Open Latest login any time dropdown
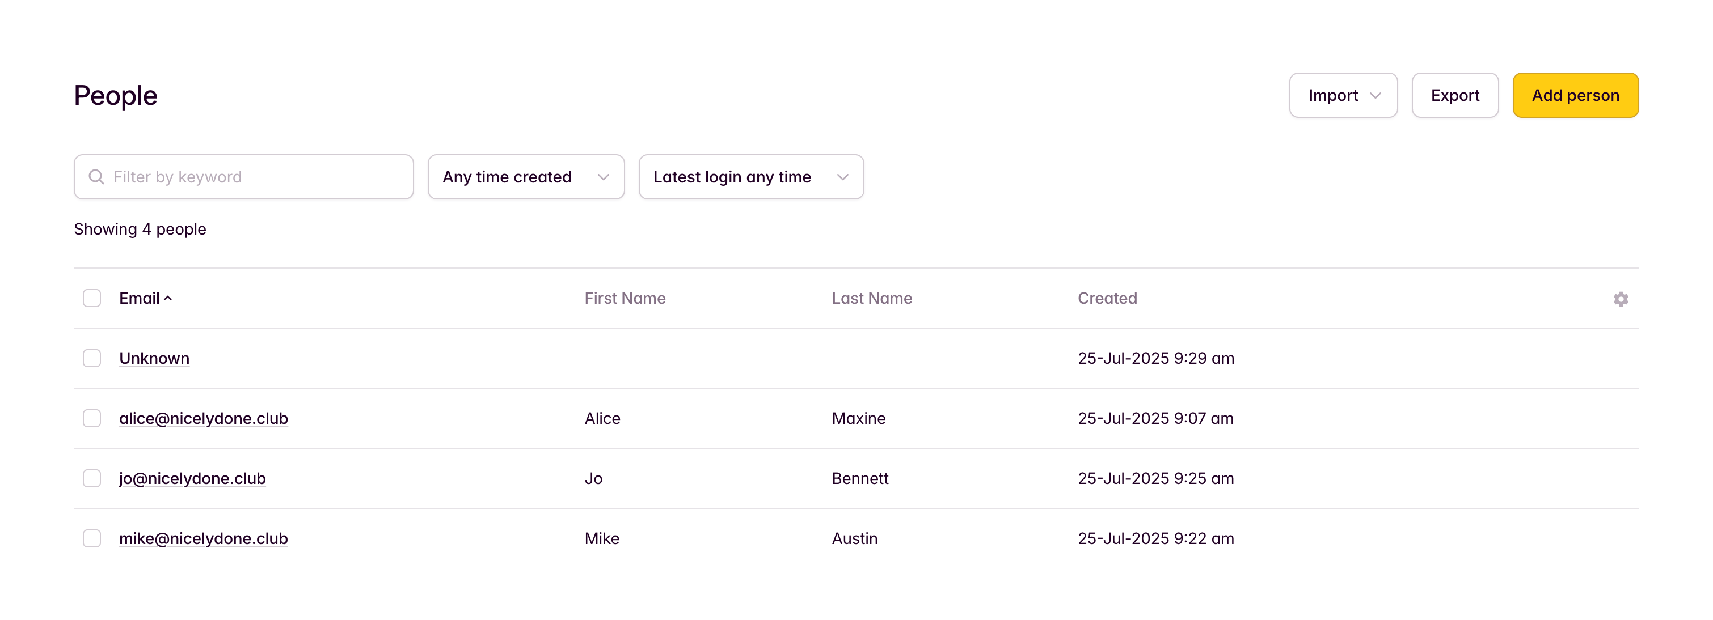1713x620 pixels. tap(751, 177)
